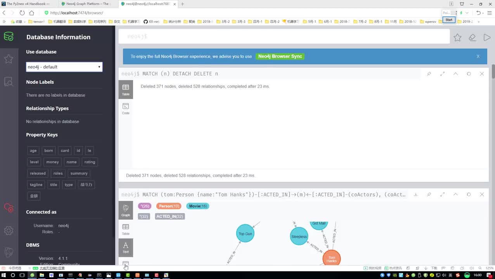Switch to Neo4j Graph Platform browser tab

(x=88, y=4)
